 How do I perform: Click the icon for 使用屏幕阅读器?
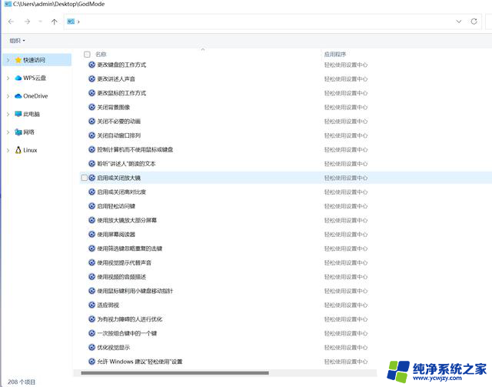(91, 235)
